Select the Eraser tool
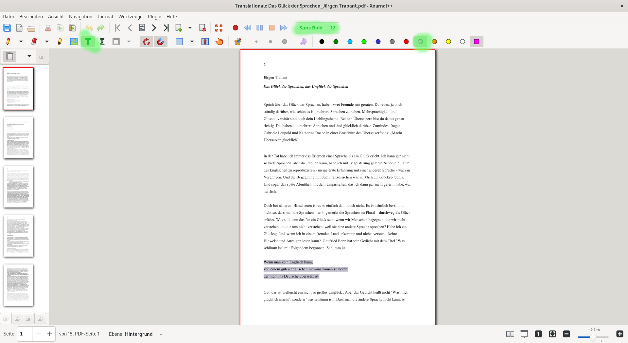Viewport: 628px width, 343px height. point(34,42)
